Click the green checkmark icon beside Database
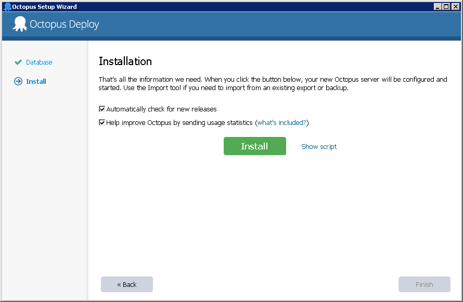 [x=18, y=62]
